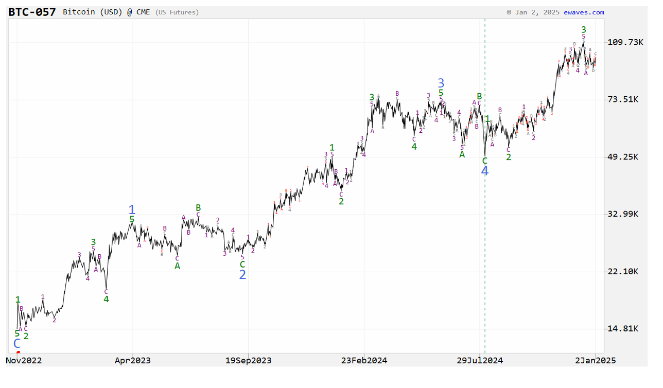Viewport: 663px width, 388px height.
Task: Select the large blue wave 1 label
Action: [132, 209]
